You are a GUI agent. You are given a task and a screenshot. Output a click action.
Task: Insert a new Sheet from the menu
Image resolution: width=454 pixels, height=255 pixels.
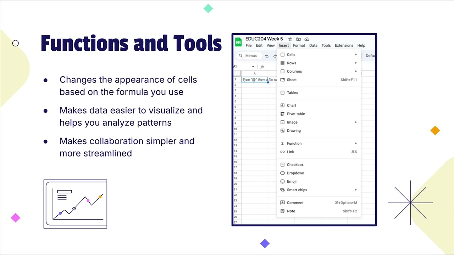click(x=319, y=80)
